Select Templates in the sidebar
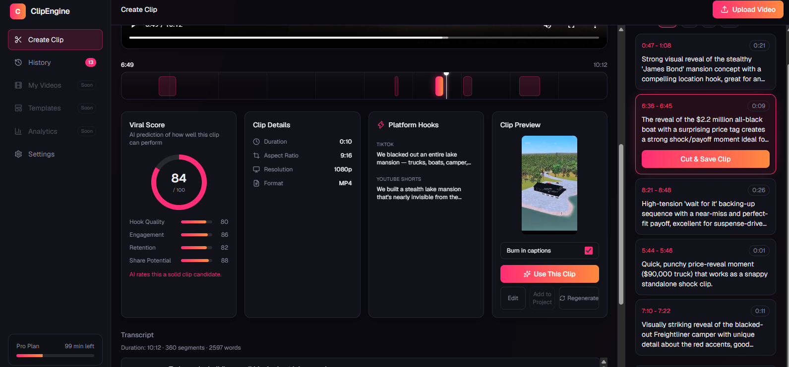789x367 pixels. click(55, 108)
